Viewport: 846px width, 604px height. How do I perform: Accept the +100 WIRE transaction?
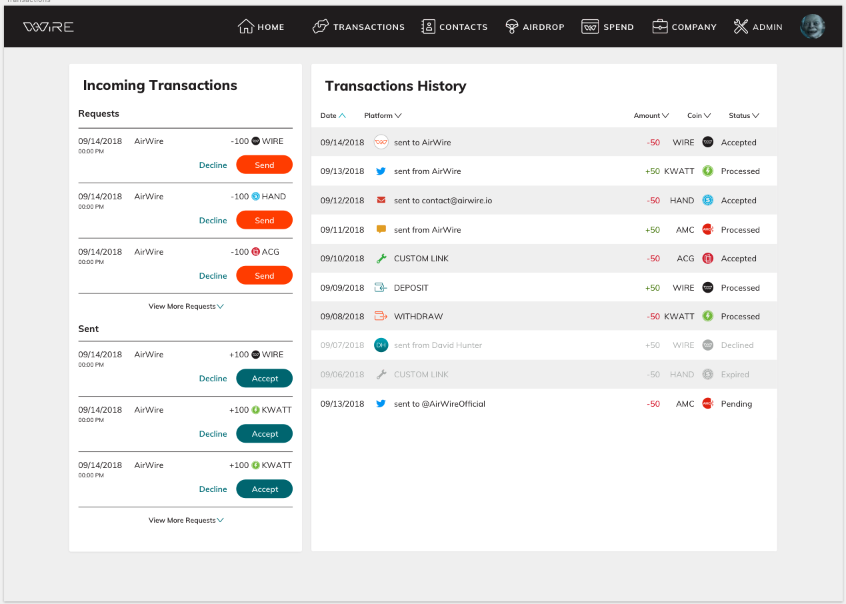click(x=265, y=379)
